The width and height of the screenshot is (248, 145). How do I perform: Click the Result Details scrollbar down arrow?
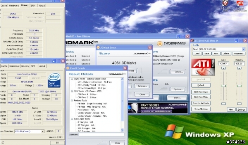(122, 130)
